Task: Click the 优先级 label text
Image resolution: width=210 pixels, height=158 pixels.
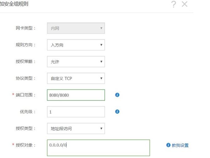Action: tap(27, 112)
